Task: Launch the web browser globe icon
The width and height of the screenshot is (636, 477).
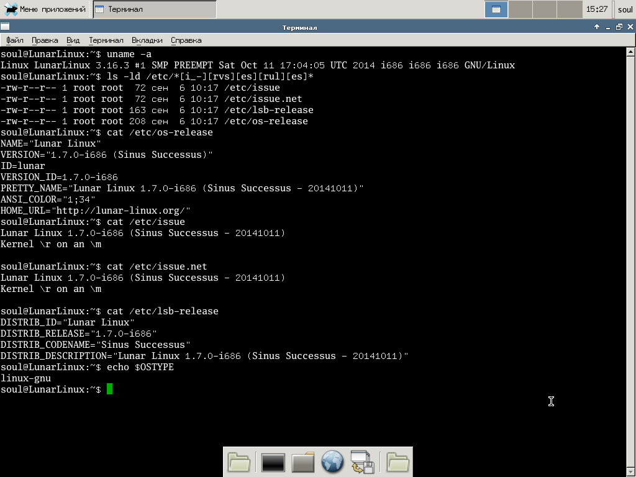Action: 332,462
